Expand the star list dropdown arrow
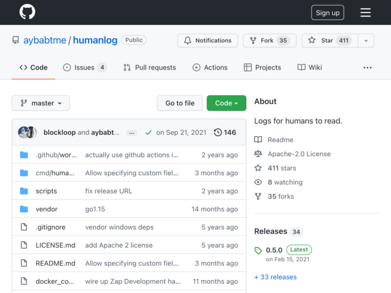This screenshot has width=391, height=293. click(x=366, y=40)
